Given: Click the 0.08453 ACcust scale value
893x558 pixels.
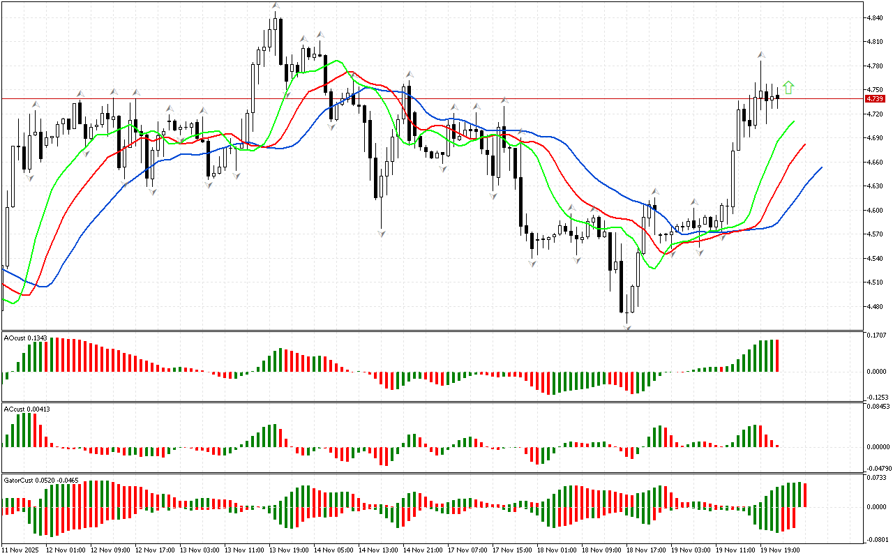Looking at the screenshot, I should coord(877,406).
